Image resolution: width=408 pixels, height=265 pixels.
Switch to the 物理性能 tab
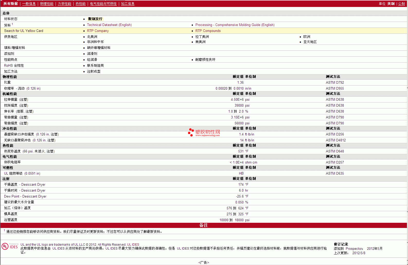coord(47,4)
